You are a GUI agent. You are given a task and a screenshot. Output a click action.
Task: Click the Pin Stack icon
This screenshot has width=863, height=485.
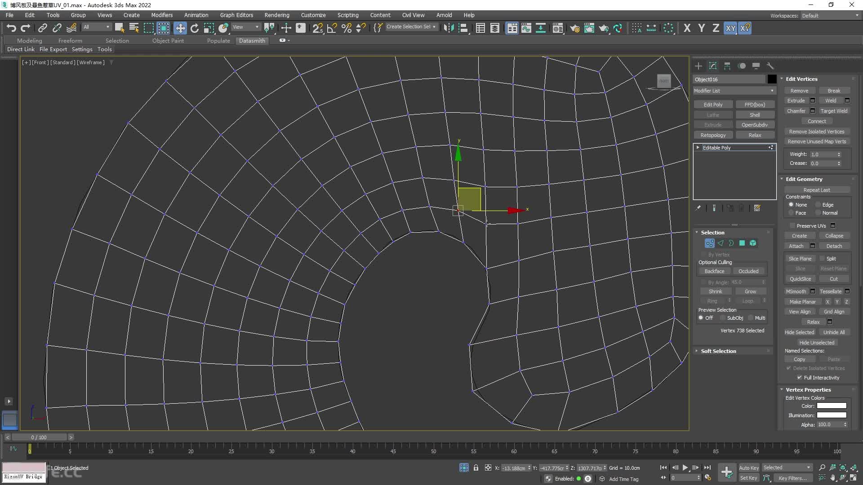click(698, 208)
